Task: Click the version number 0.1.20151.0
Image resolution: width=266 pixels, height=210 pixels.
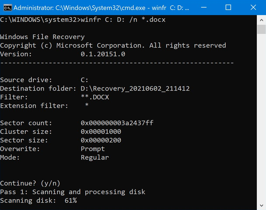Action: [103, 54]
